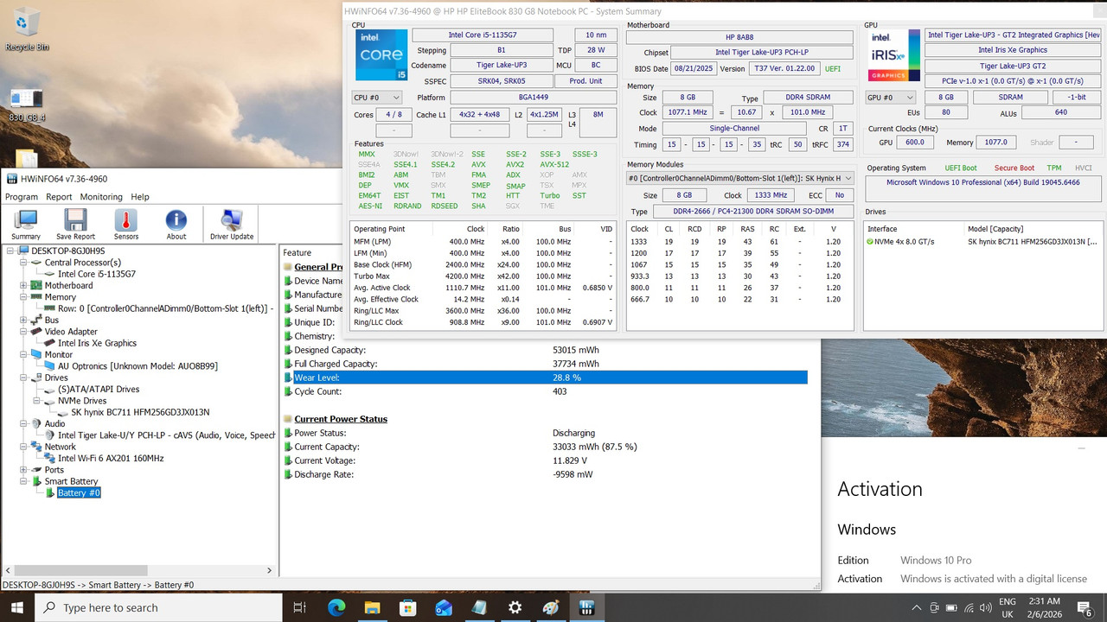1107x622 pixels.
Task: Open Microsoft Edge from the taskbar
Action: pyautogui.click(x=336, y=607)
